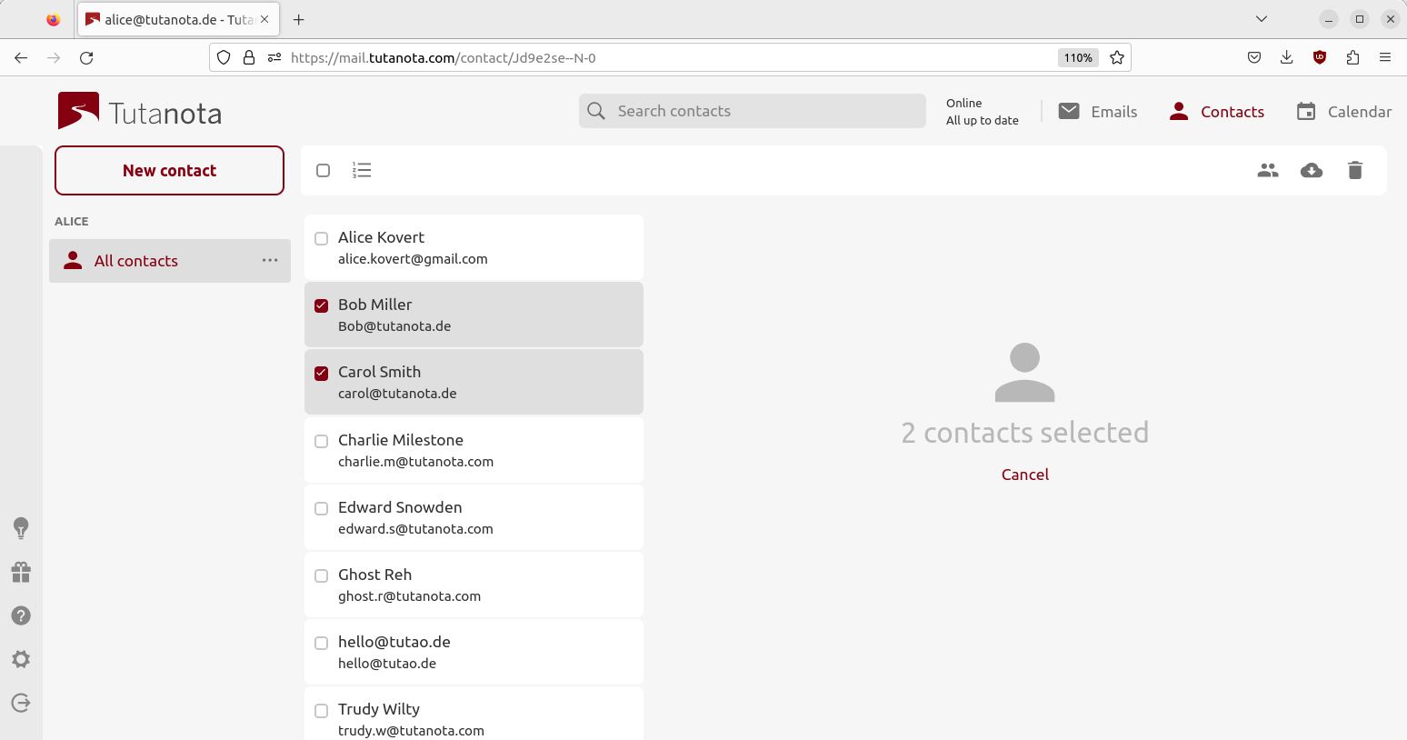
Task: Click trudy.w@tutanota.com email text
Action: pos(411,731)
